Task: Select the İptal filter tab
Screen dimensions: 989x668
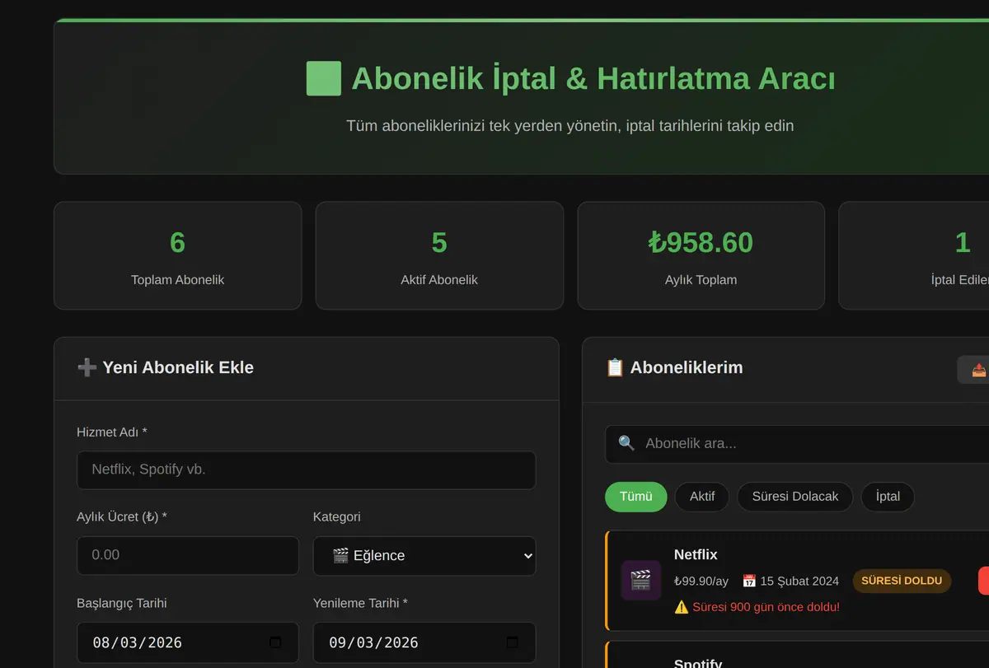Action: [x=888, y=497]
